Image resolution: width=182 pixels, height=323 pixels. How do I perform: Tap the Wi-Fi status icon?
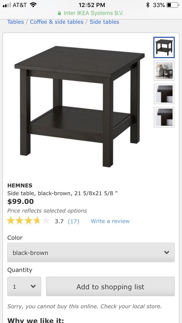click(33, 5)
